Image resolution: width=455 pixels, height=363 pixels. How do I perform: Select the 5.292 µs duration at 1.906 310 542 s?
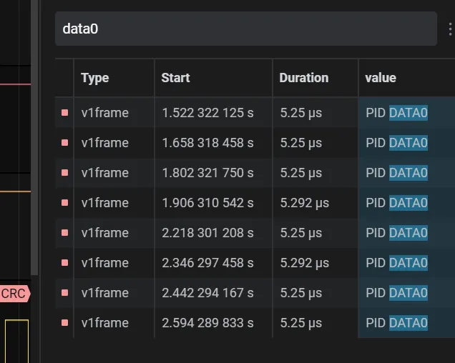coord(304,203)
